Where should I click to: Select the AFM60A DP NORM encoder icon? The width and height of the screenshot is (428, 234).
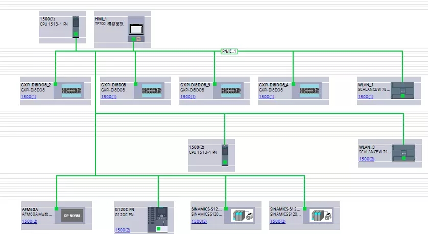tap(72, 216)
